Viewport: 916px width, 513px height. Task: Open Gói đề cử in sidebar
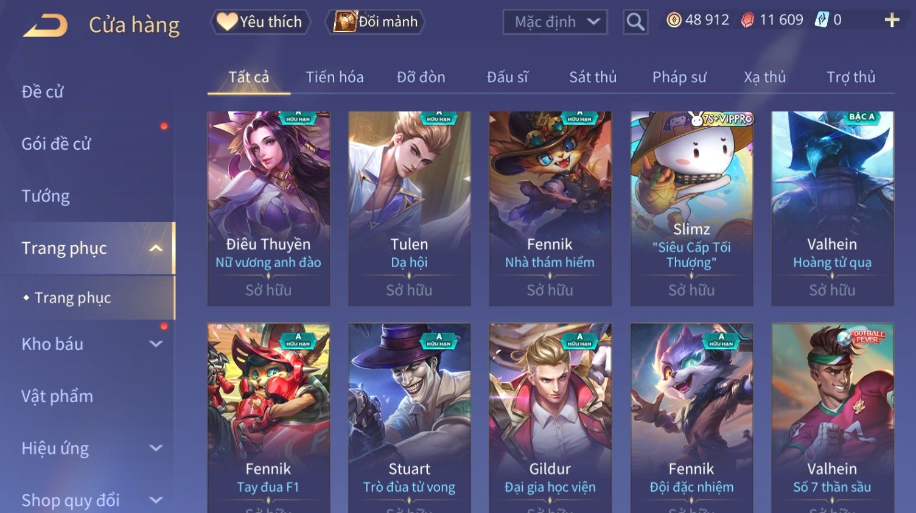[56, 144]
